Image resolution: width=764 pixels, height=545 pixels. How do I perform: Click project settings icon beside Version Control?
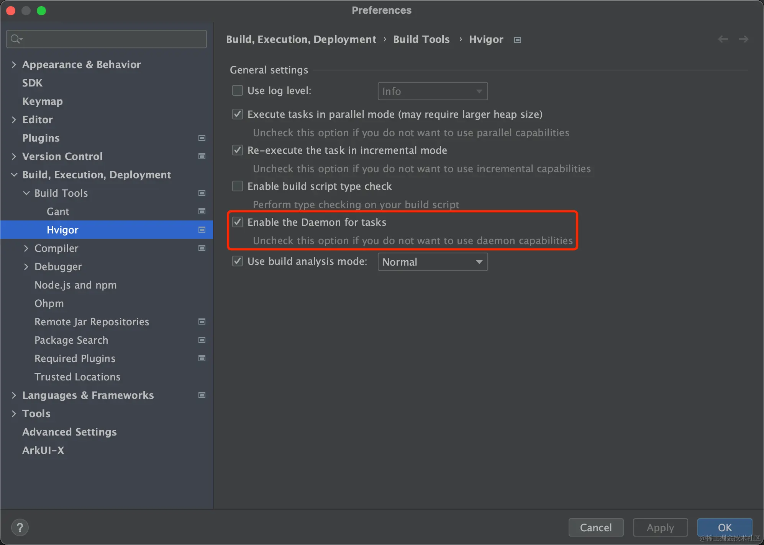202,156
